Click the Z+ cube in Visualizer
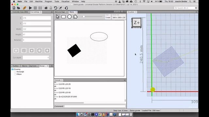 tap(137, 23)
